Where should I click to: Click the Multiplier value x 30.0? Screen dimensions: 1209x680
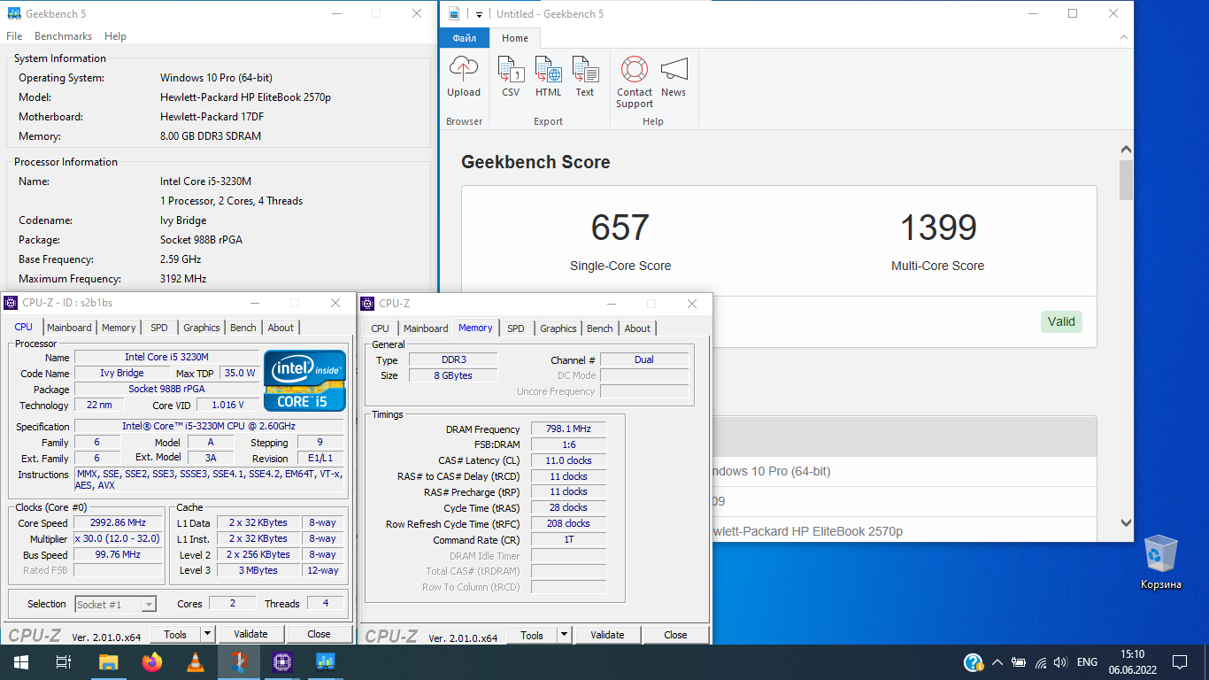click(x=119, y=539)
